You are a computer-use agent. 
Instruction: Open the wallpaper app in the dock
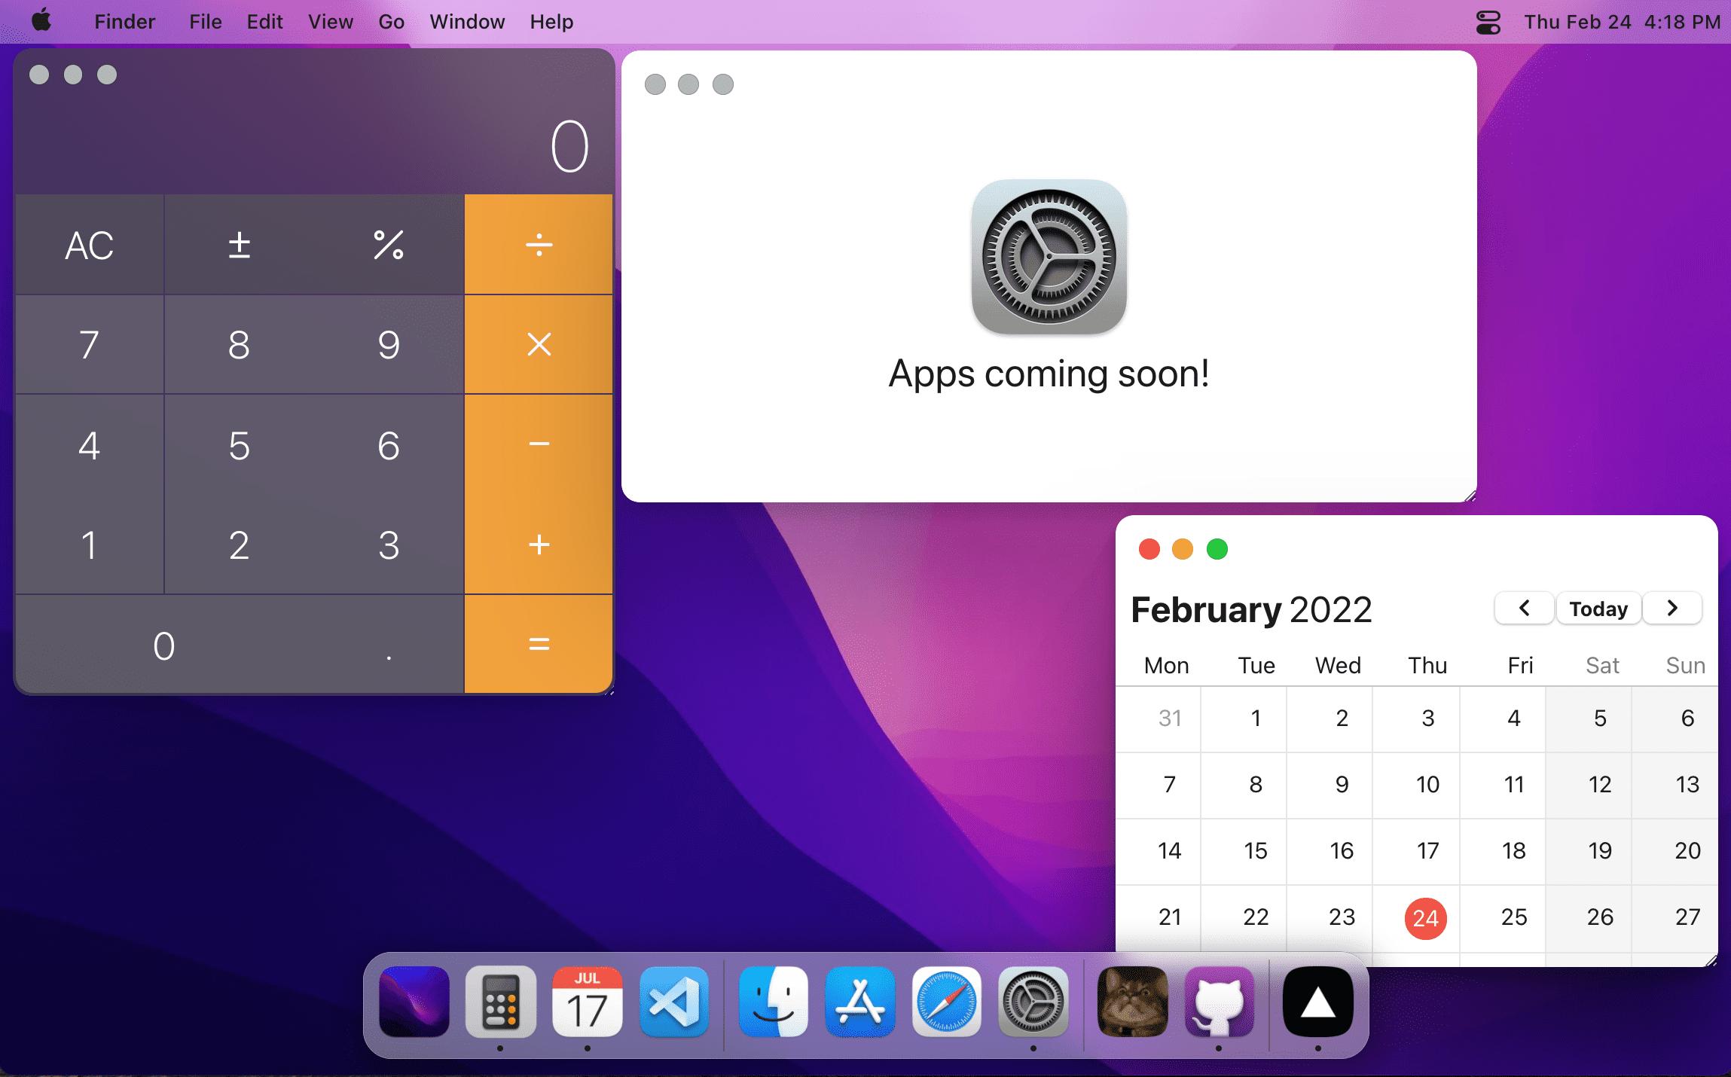(x=414, y=1002)
